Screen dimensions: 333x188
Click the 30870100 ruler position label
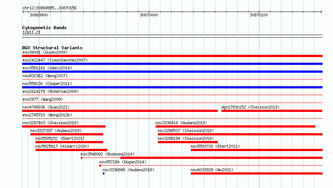point(259,15)
